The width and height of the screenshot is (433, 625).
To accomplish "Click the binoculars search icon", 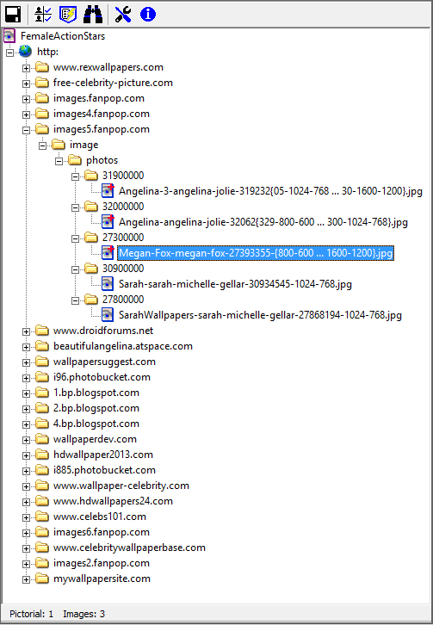I will coord(92,15).
